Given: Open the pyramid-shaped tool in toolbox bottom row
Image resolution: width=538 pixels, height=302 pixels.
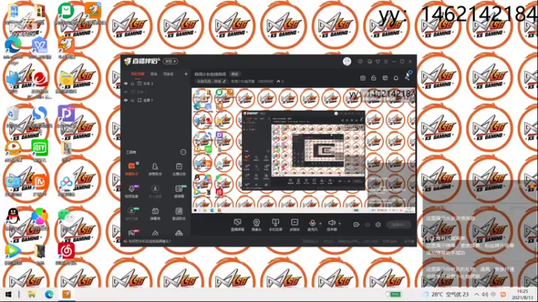Looking at the screenshot, I should coord(179,233).
